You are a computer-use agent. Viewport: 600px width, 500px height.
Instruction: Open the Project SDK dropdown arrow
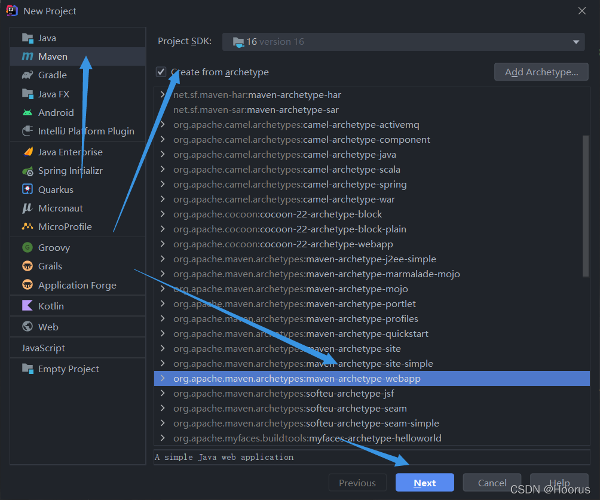tap(576, 42)
